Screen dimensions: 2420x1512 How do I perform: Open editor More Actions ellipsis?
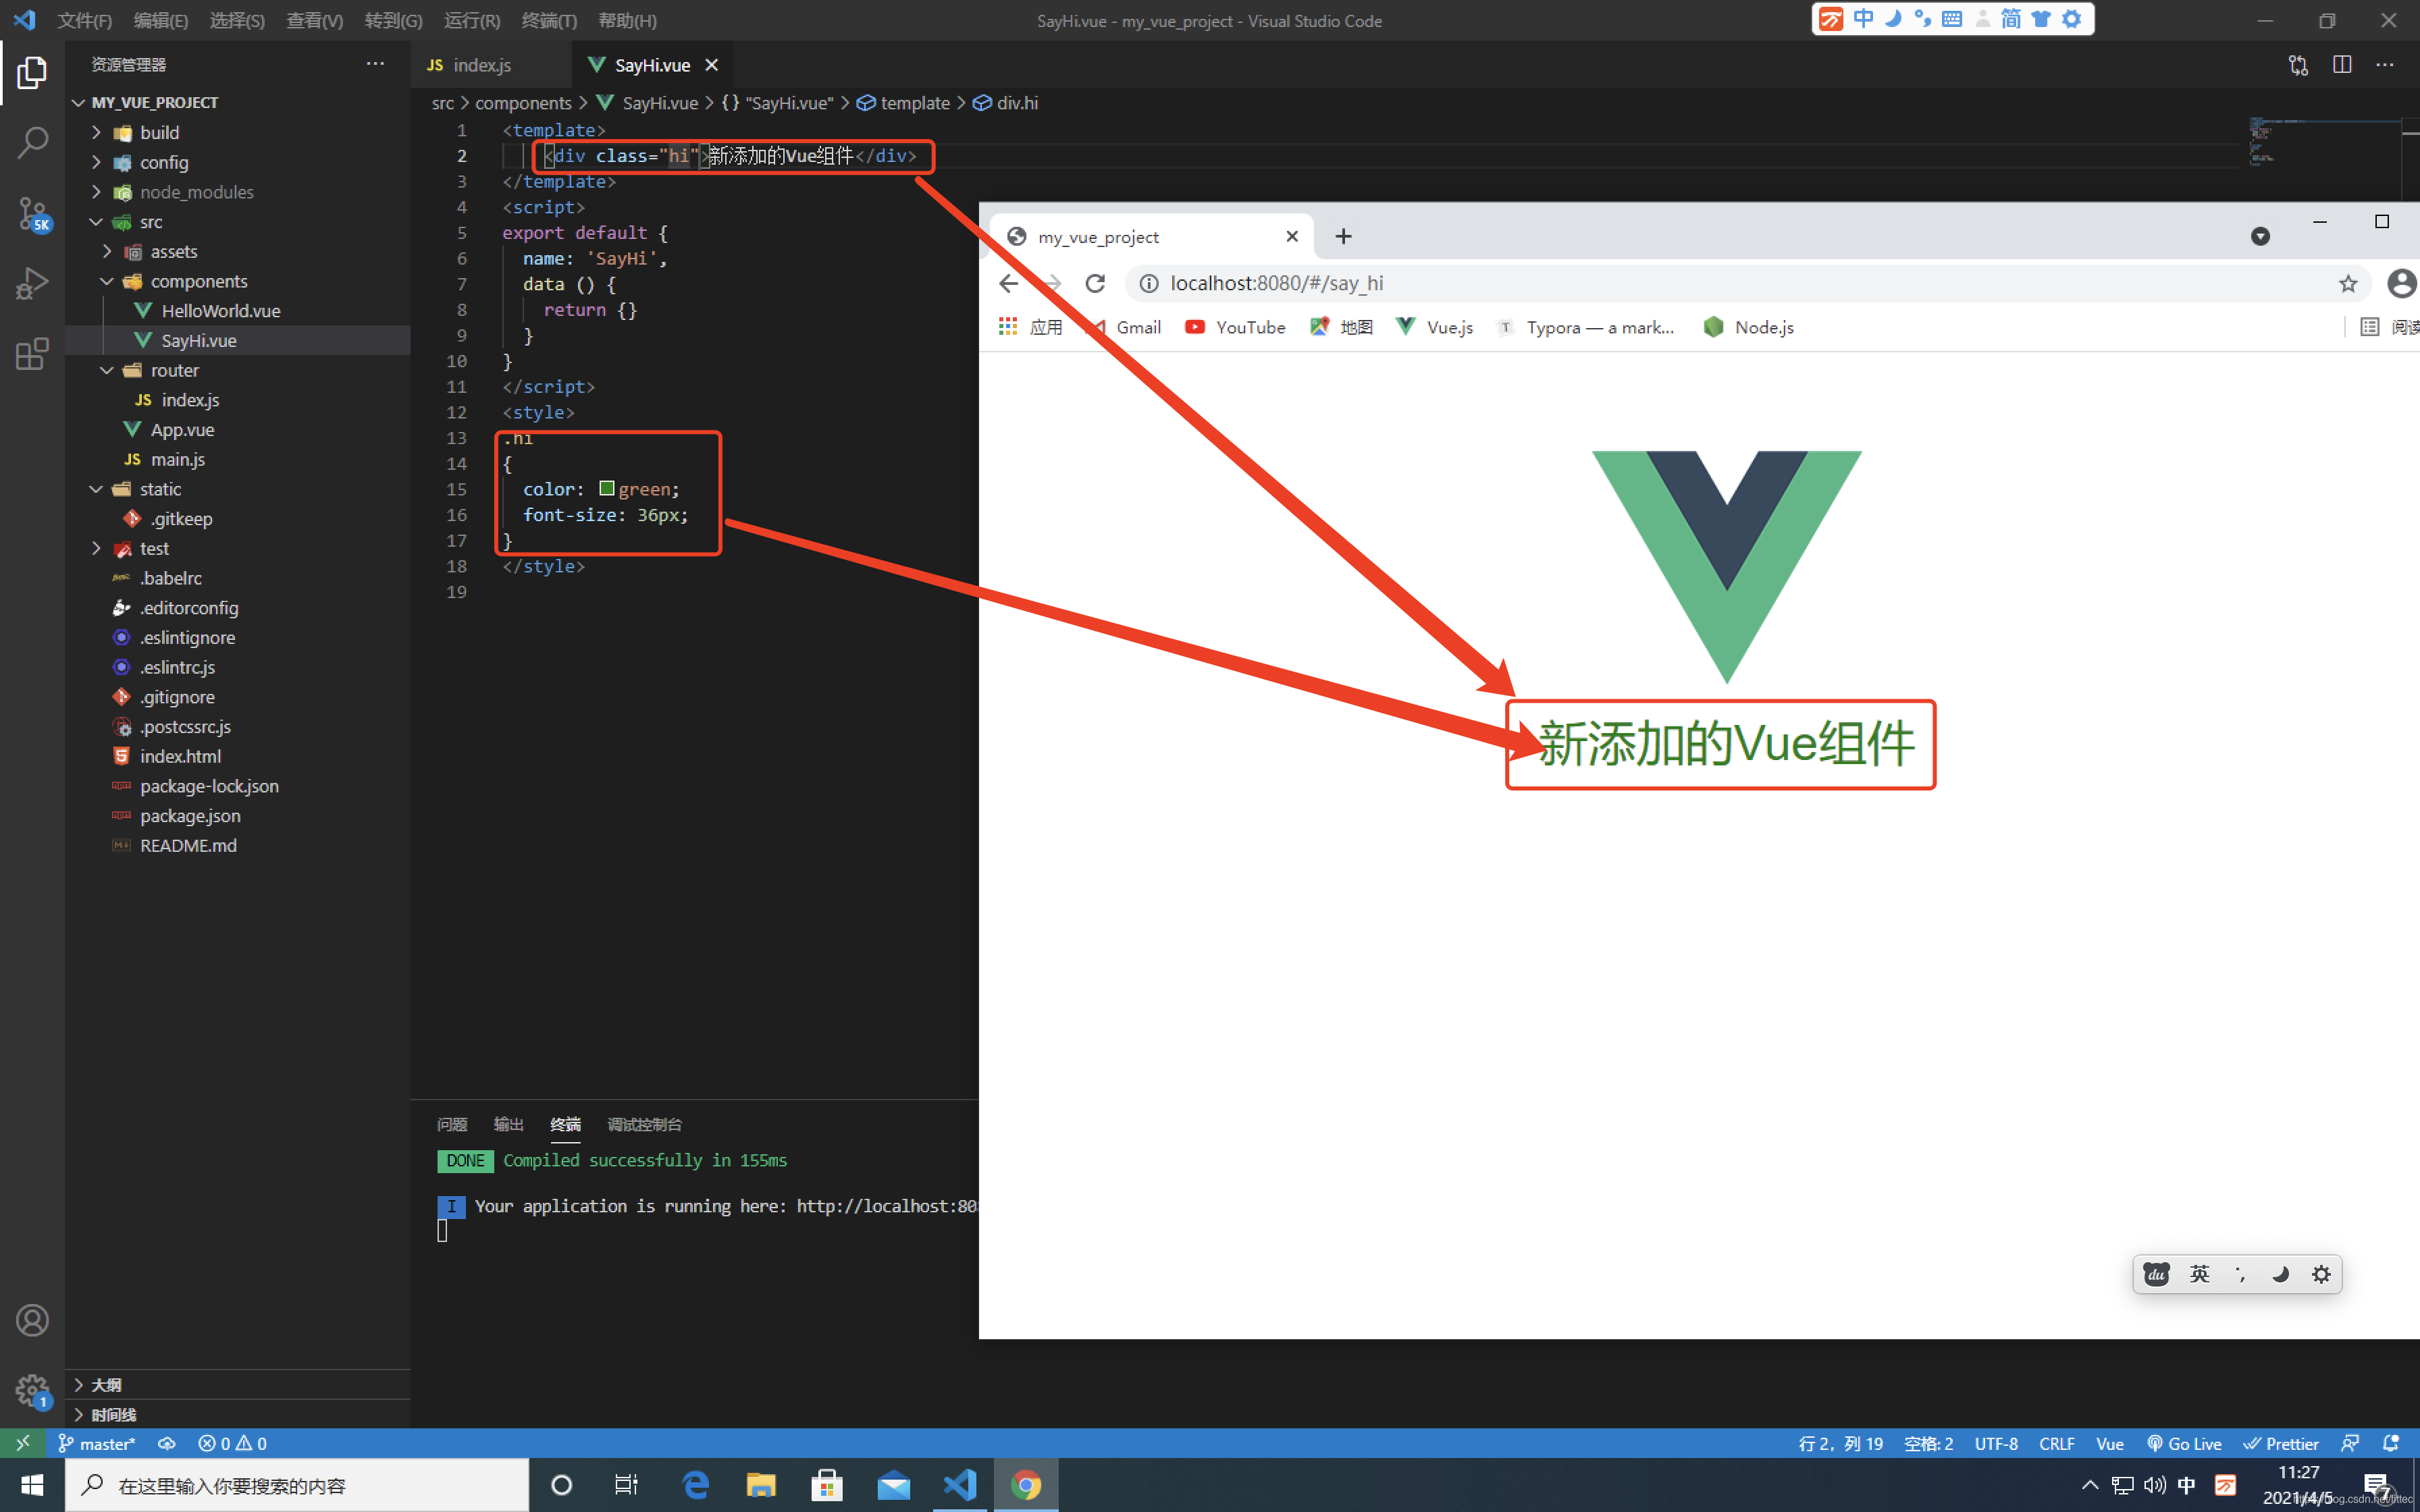(2385, 65)
